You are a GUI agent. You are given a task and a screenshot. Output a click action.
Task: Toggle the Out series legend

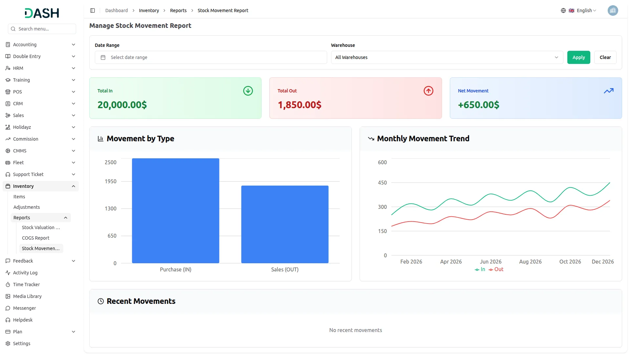[x=496, y=269]
